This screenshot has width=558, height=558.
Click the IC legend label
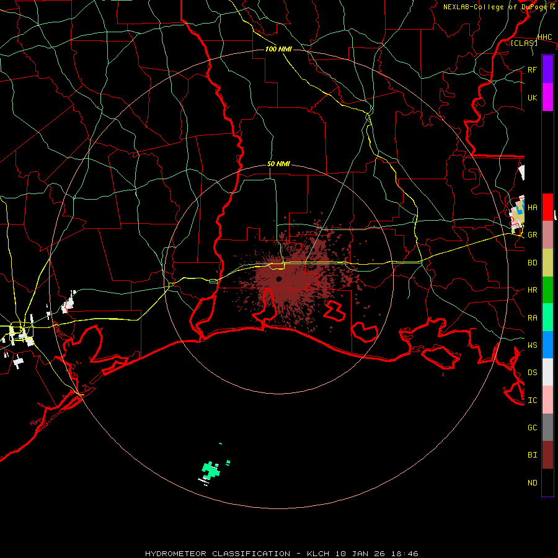[532, 400]
